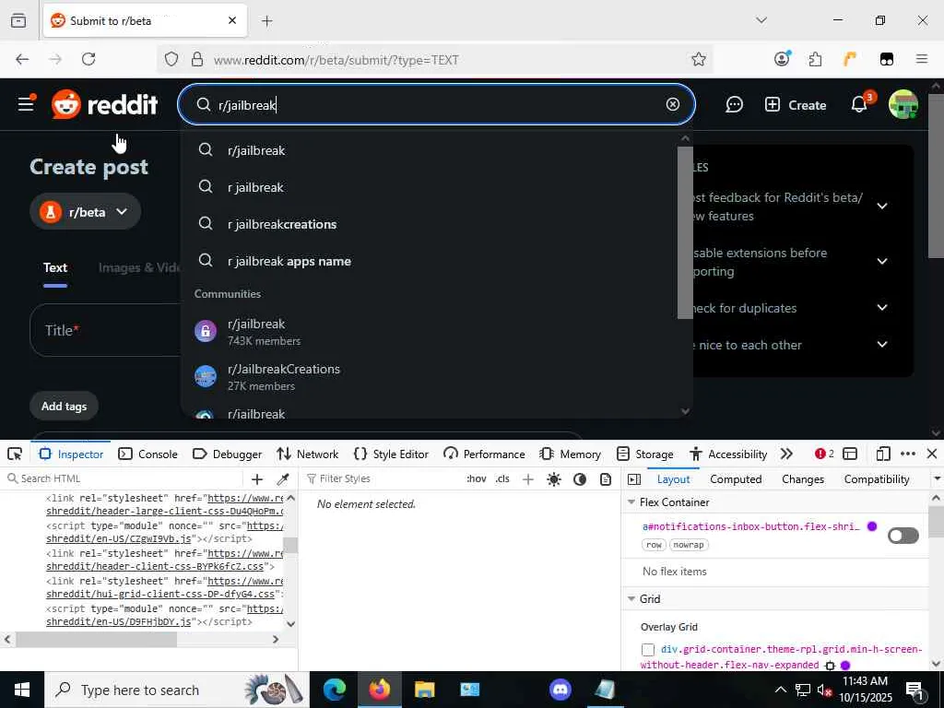944x708 pixels.
Task: Open the user avatar menu
Action: pos(903,105)
